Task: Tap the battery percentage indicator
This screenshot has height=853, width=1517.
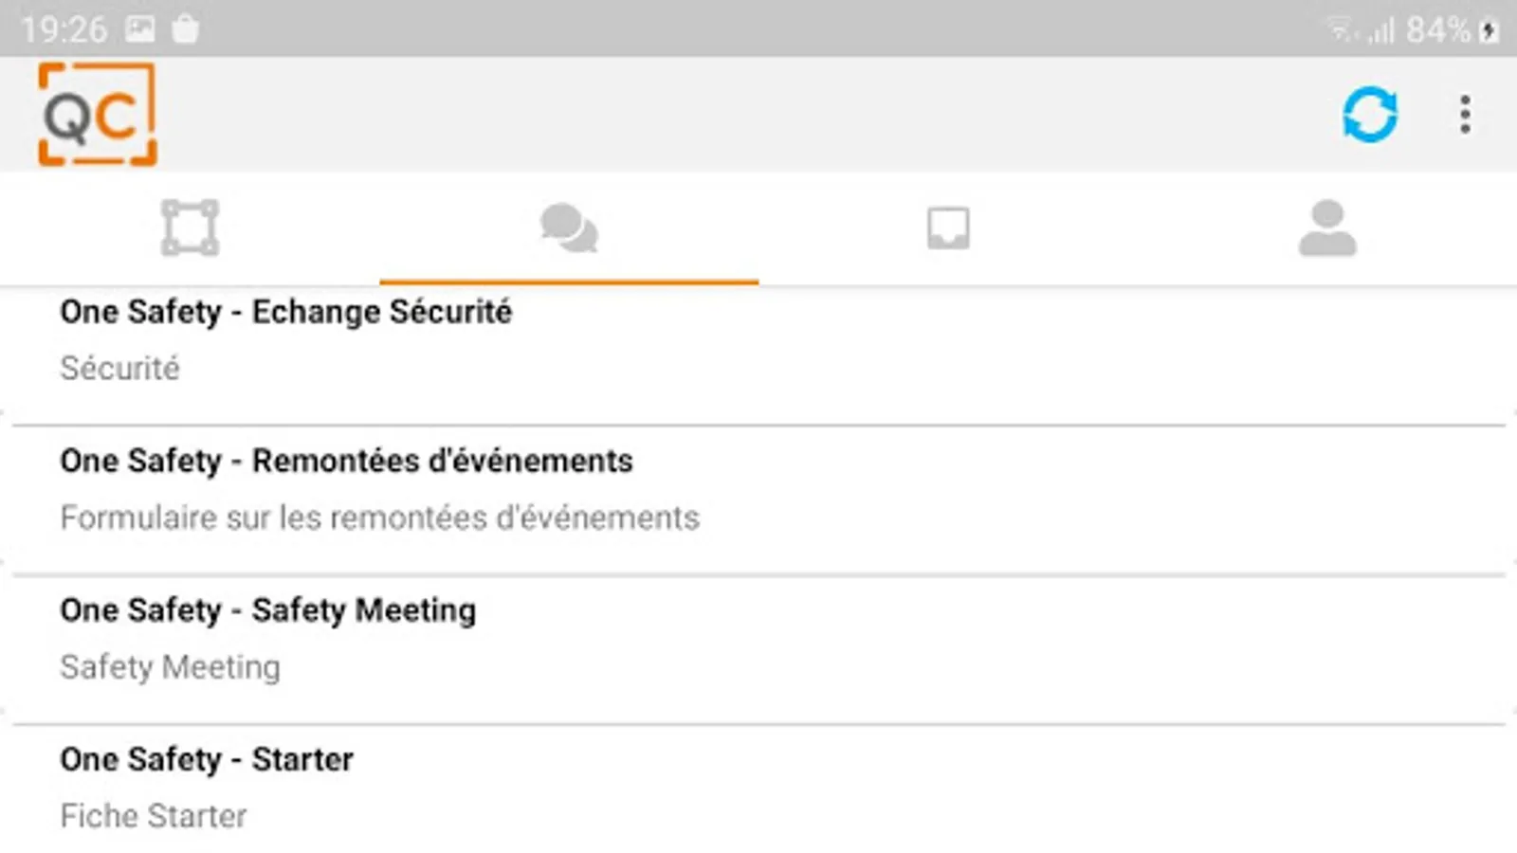Action: (1437, 30)
